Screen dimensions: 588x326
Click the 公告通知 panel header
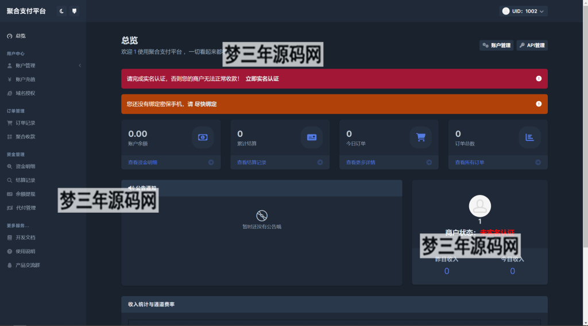[262, 188]
